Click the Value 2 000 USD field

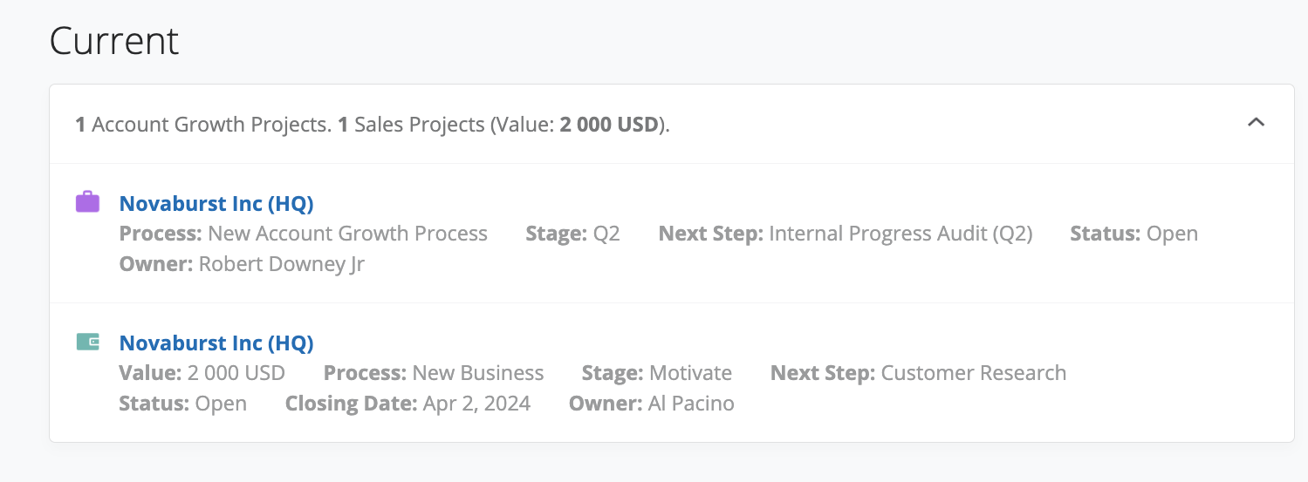tap(202, 373)
